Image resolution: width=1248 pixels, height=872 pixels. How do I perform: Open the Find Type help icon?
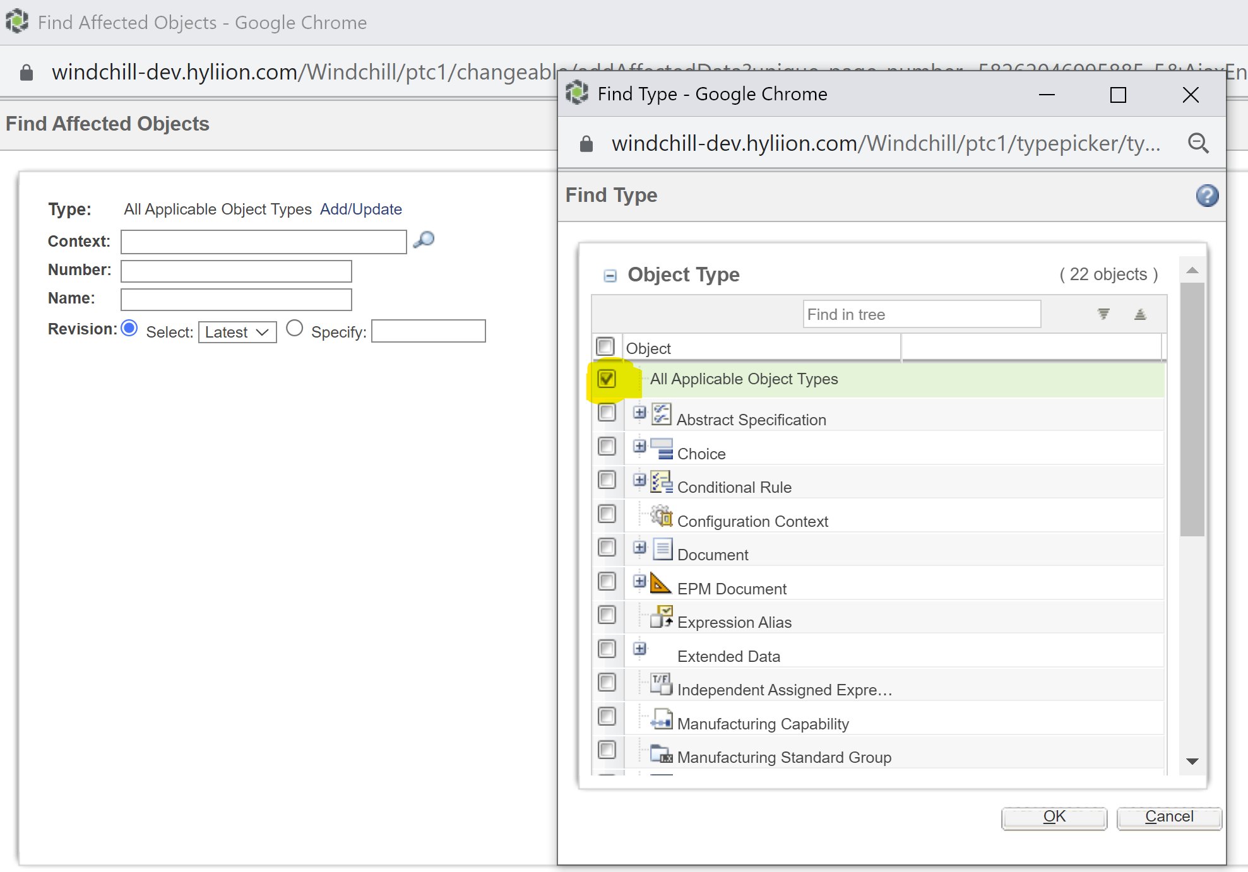coord(1206,196)
